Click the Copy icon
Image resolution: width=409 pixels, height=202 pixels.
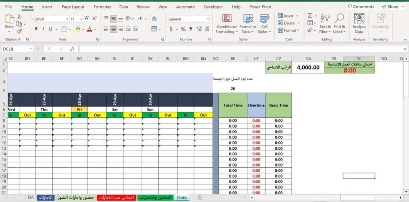[19, 24]
